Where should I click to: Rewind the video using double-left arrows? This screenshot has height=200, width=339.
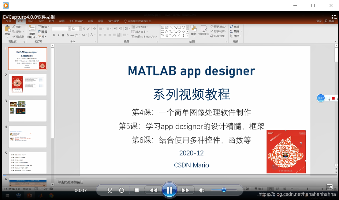[x=154, y=190]
